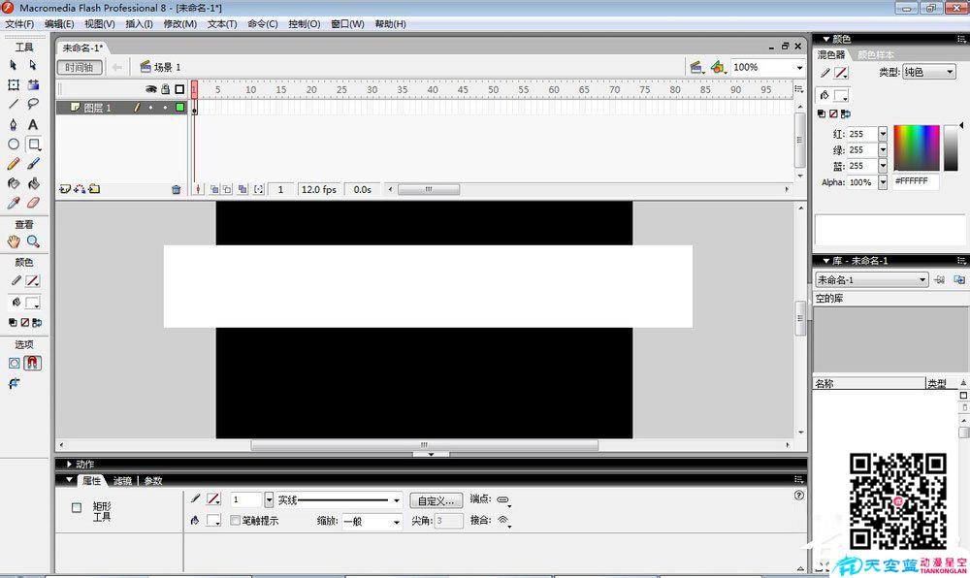Select the Selection arrow tool
970x578 pixels.
point(13,65)
